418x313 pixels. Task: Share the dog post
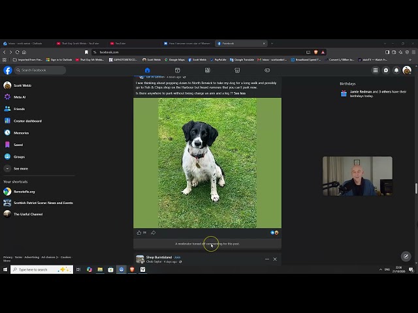(153, 233)
